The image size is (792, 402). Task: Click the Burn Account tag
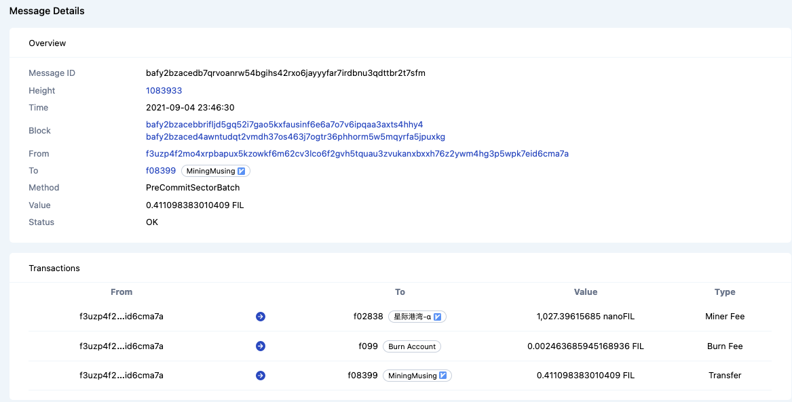(x=412, y=346)
